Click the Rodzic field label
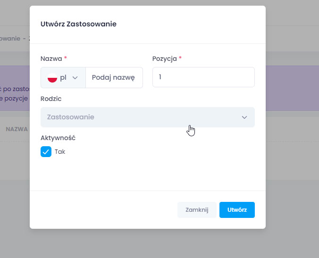This screenshot has height=258, width=319. tap(51, 99)
